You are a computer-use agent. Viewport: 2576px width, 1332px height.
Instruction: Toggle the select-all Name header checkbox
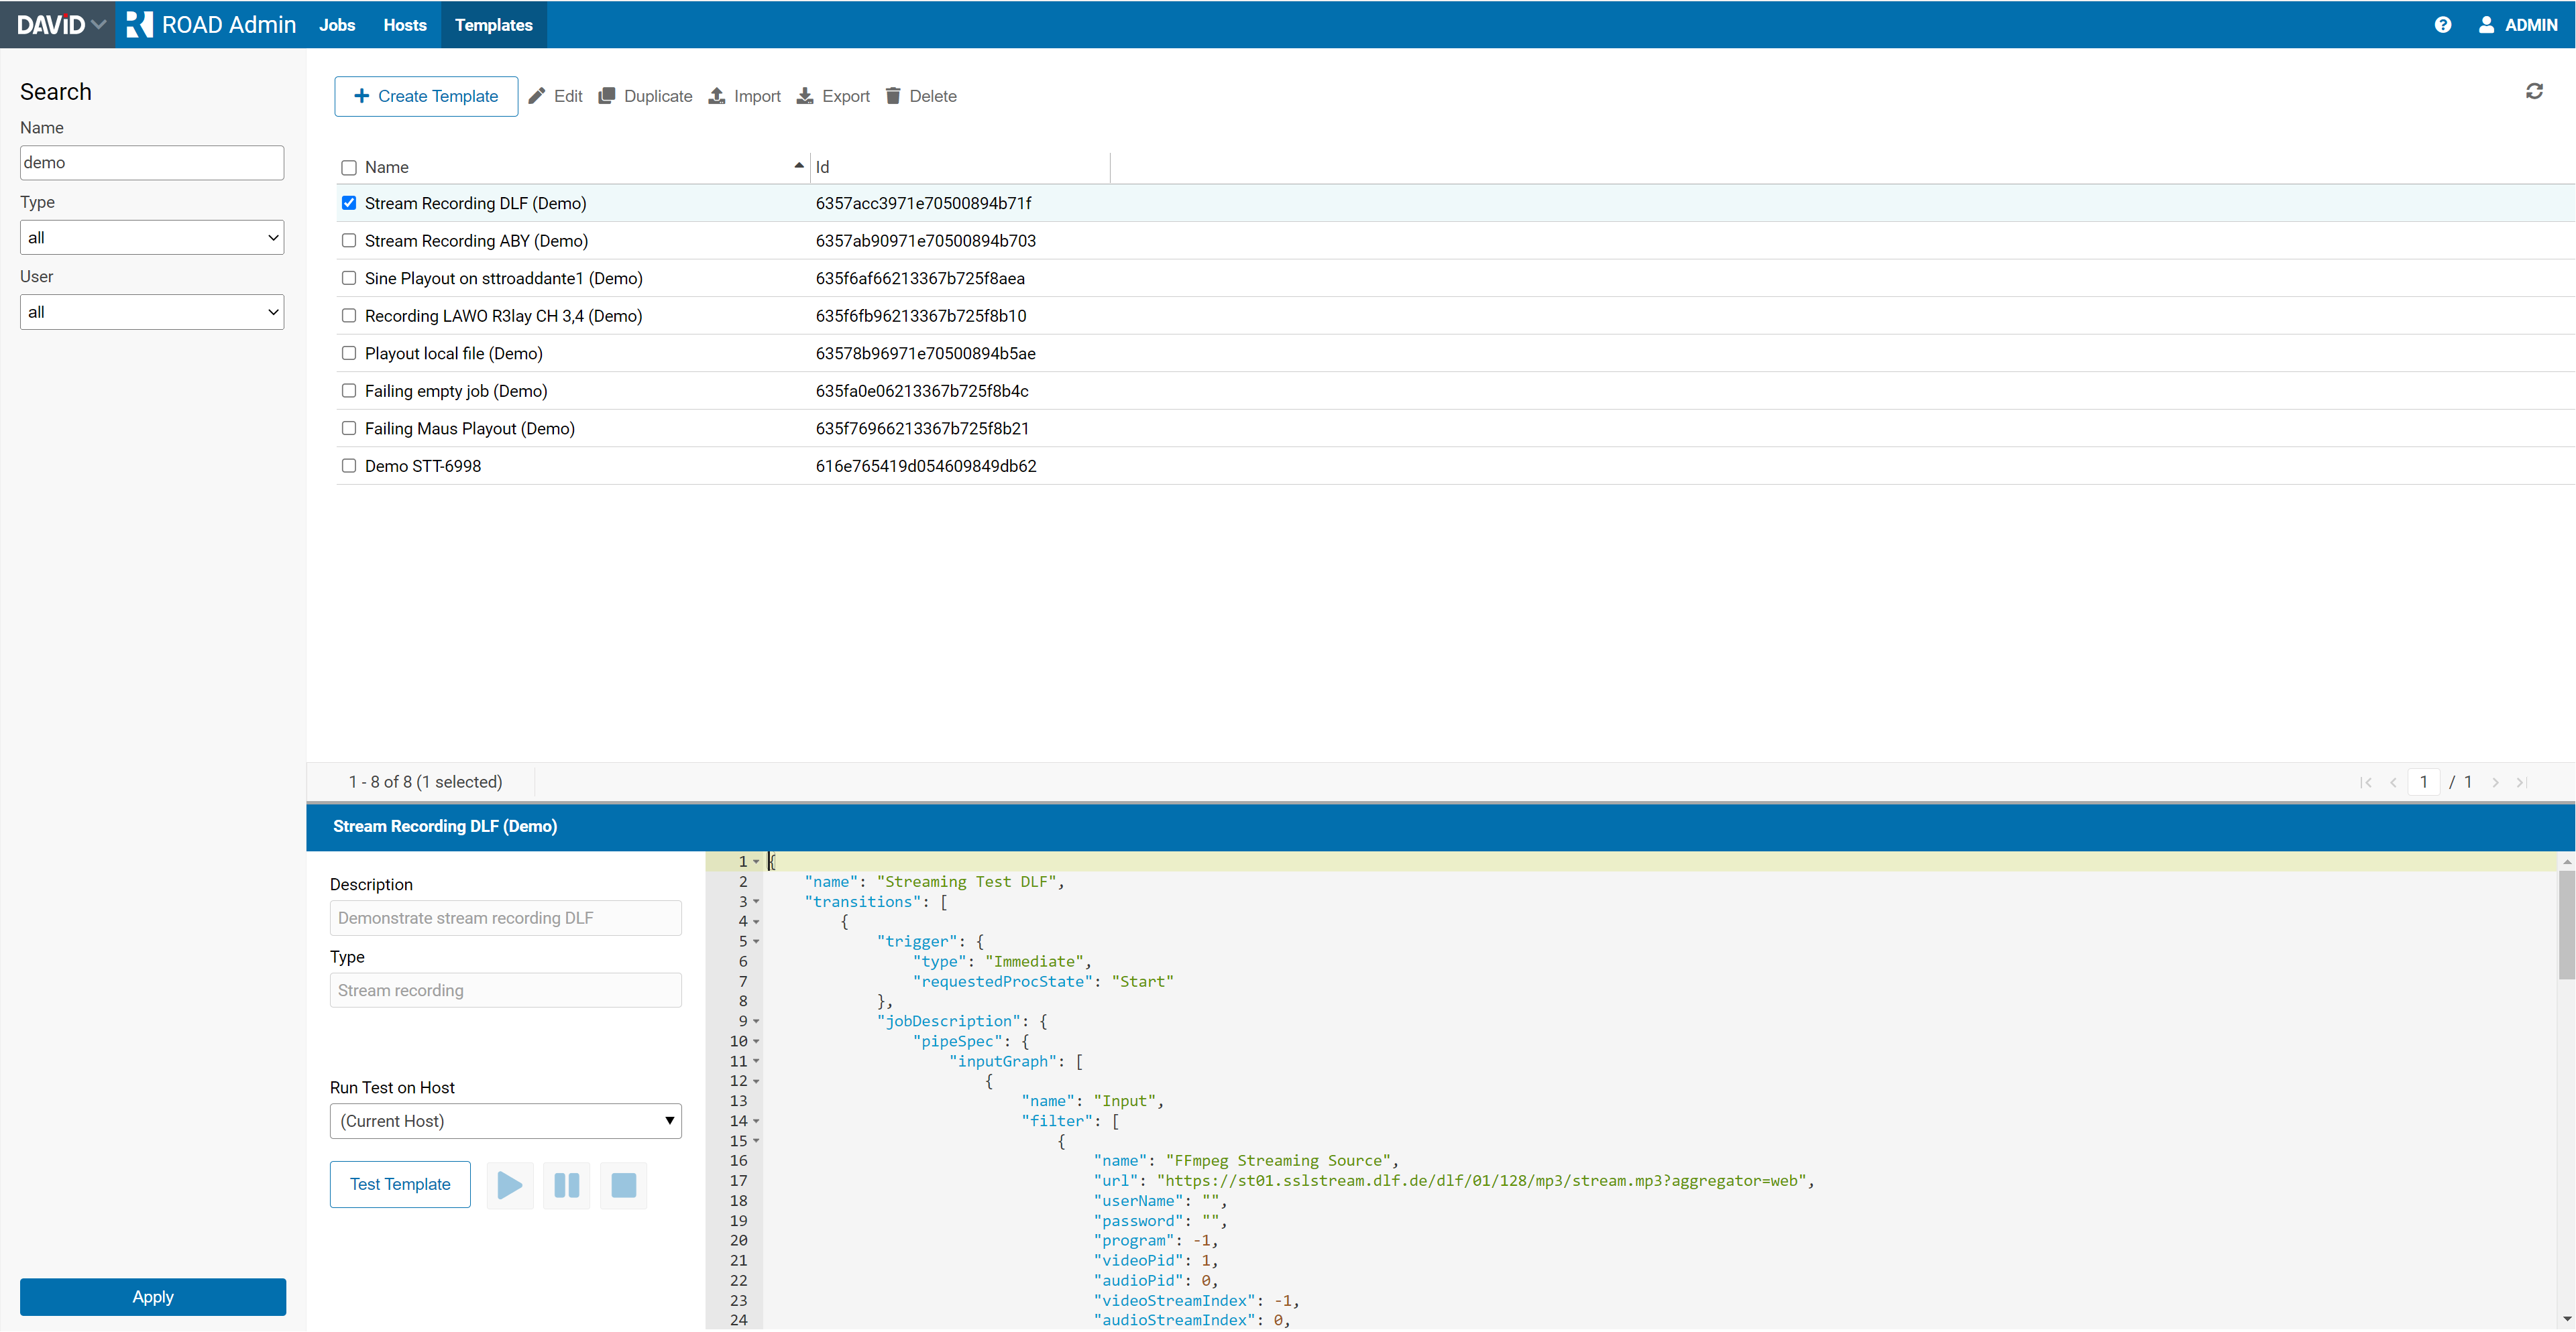[349, 167]
